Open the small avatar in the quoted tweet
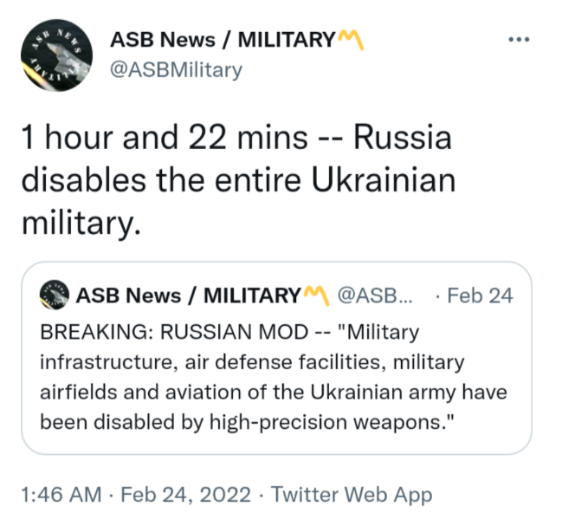This screenshot has height=513, width=562. [54, 295]
